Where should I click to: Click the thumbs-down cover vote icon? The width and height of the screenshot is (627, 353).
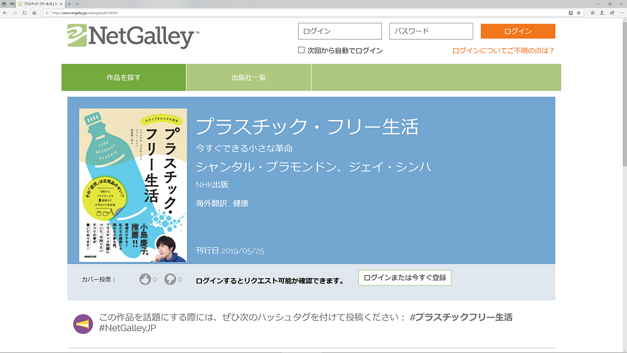pyautogui.click(x=170, y=279)
